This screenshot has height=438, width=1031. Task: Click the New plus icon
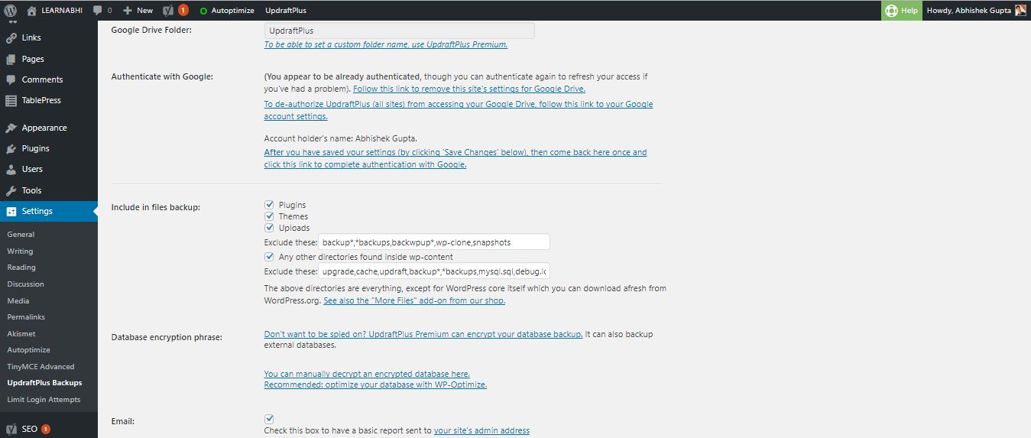click(128, 11)
